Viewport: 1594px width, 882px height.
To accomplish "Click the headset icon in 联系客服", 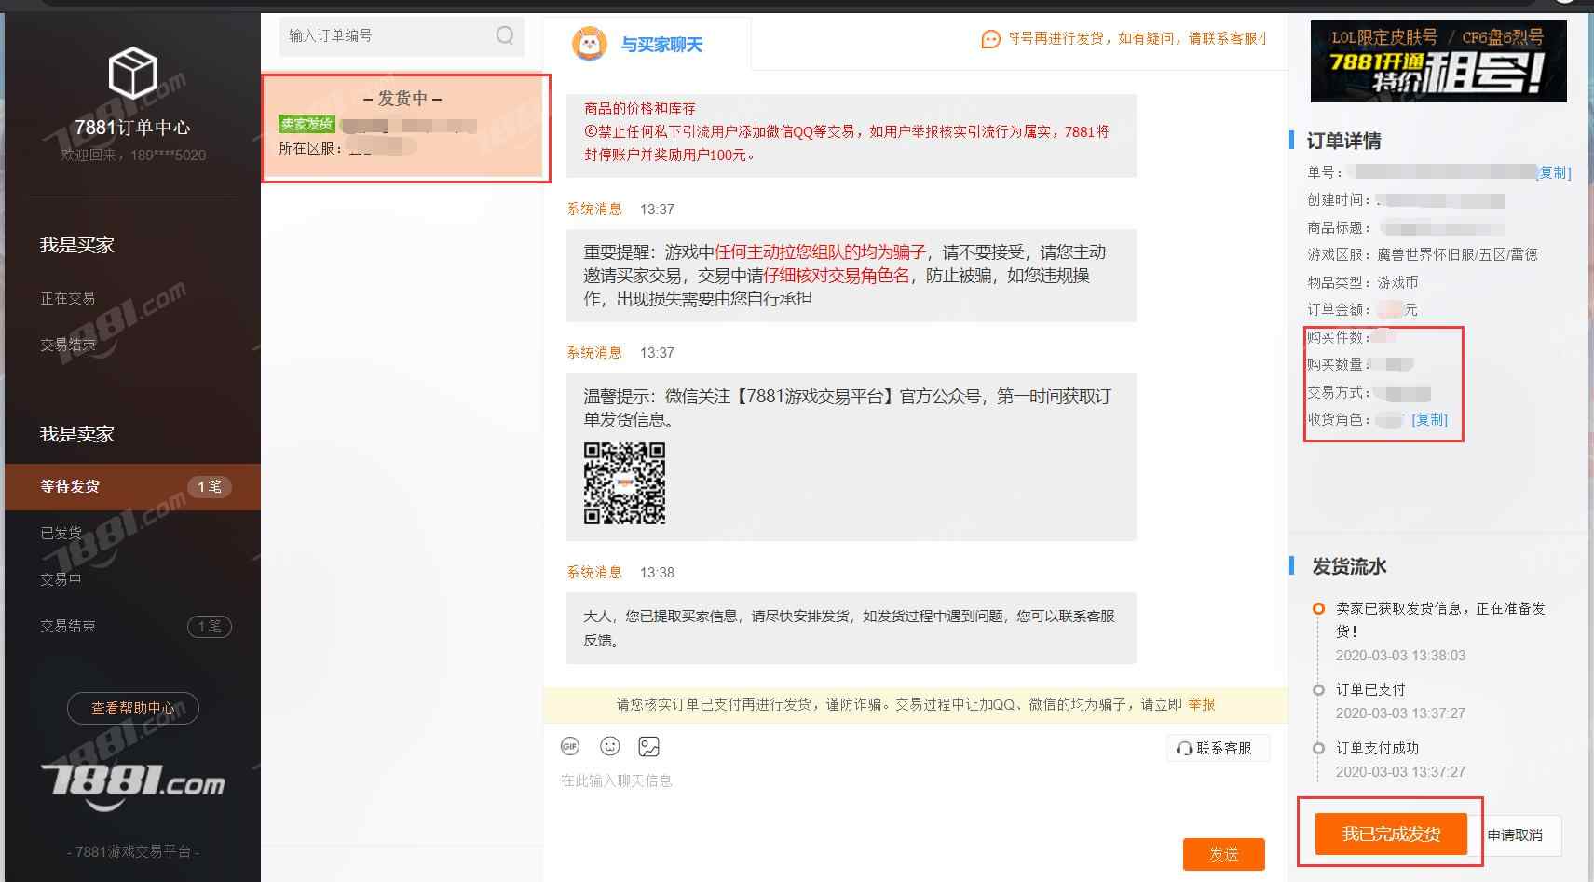I will tap(1185, 749).
